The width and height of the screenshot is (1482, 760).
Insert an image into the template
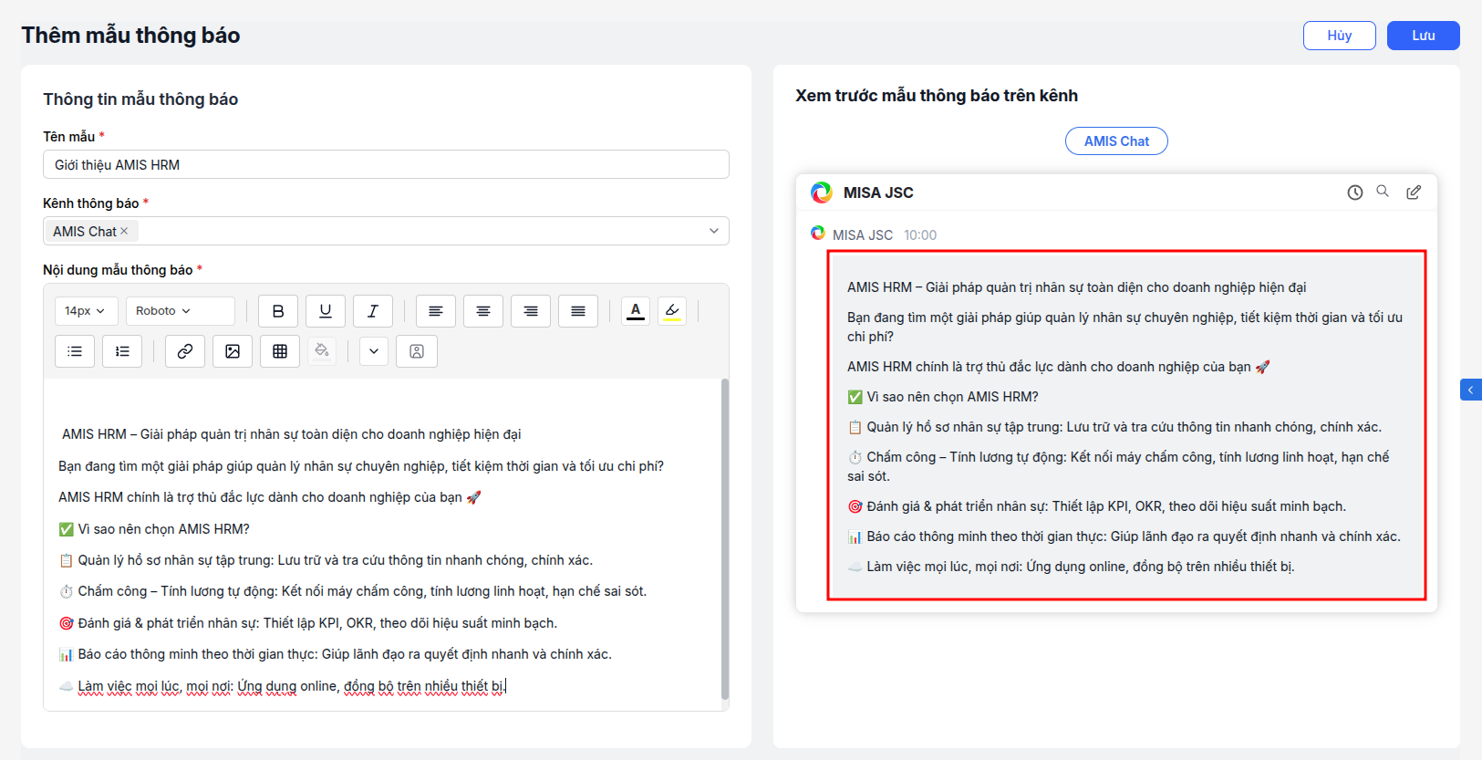pyautogui.click(x=233, y=351)
